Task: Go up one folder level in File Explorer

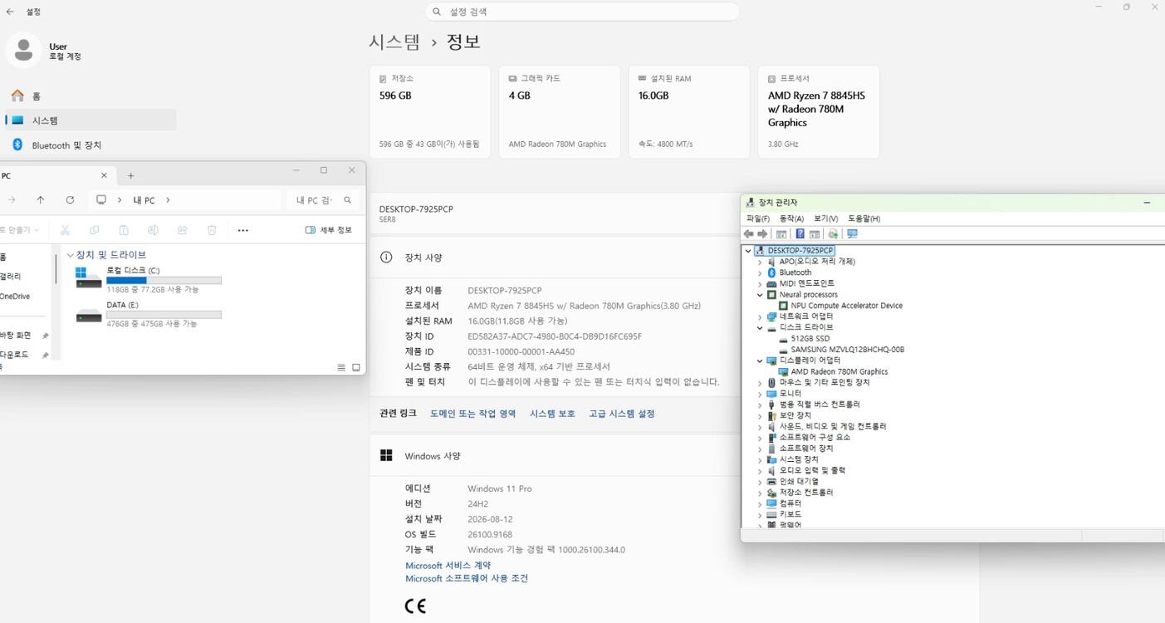Action: pyautogui.click(x=41, y=200)
